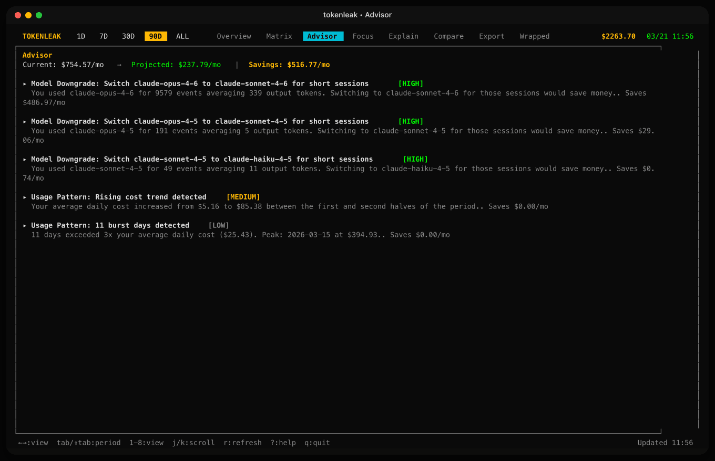Select the highlighted 90D period
The height and width of the screenshot is (461, 715).
(156, 36)
